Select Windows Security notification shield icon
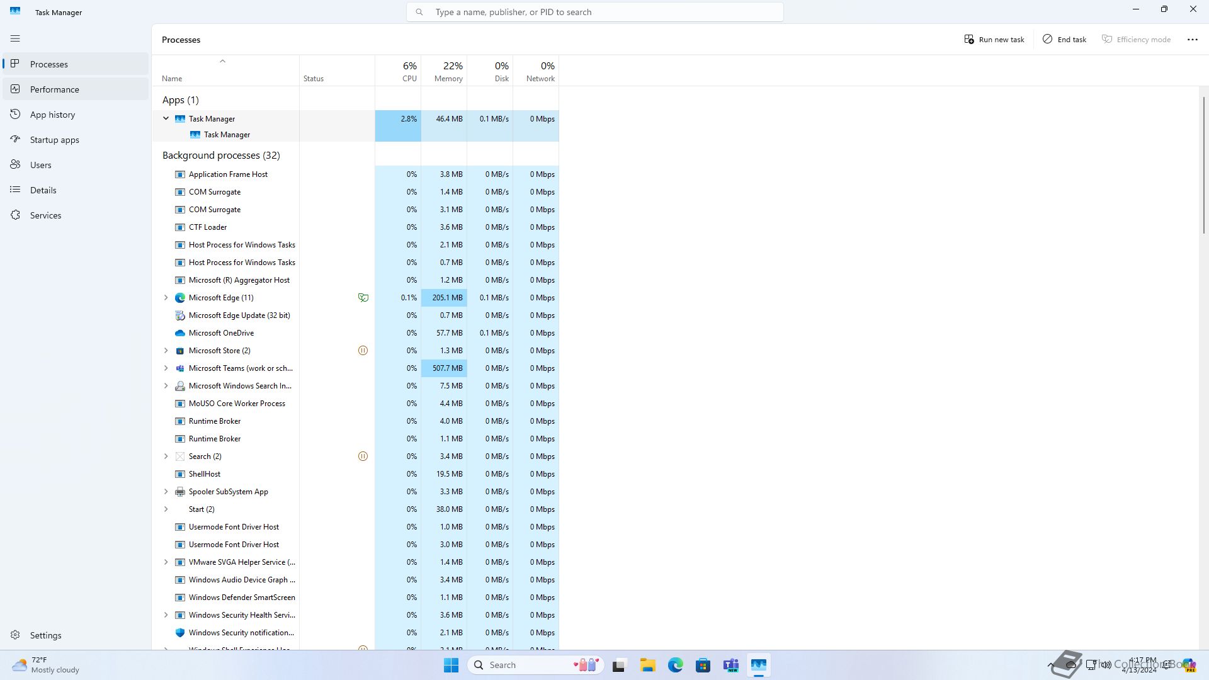Viewport: 1209px width, 680px height. tap(180, 633)
